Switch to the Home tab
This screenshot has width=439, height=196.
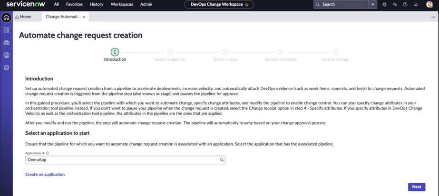pyautogui.click(x=23, y=17)
